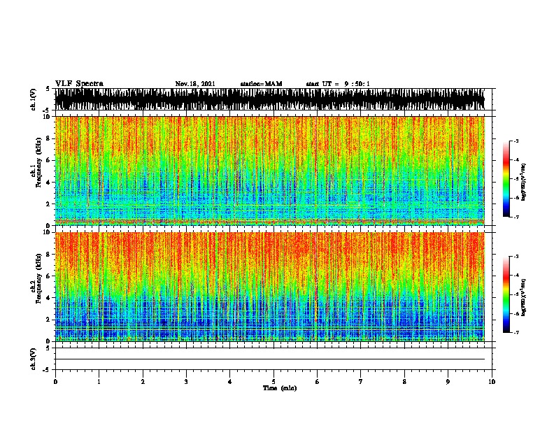Click time axis tick label "5"

tap(274, 382)
